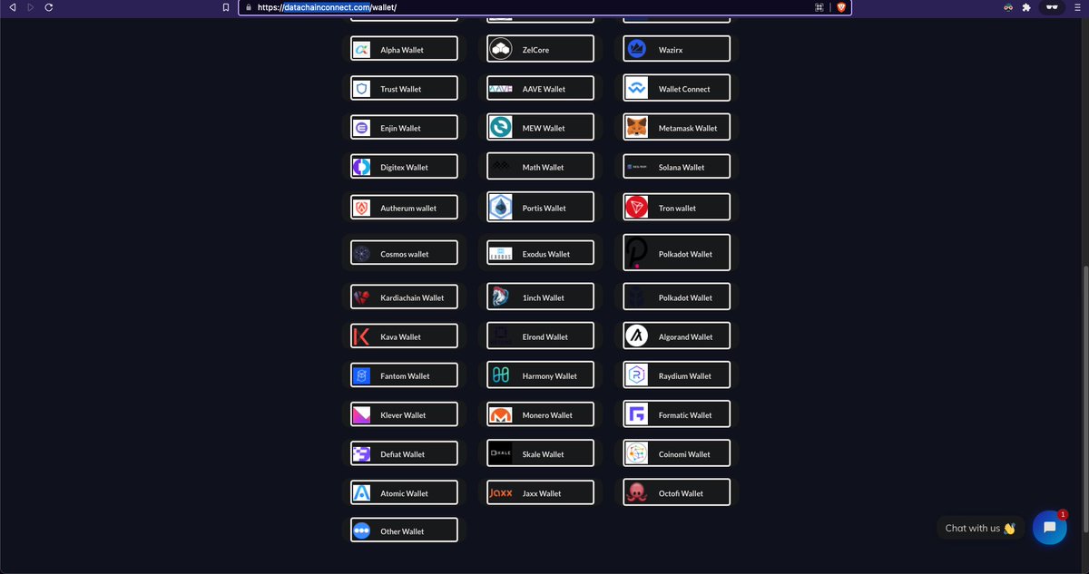Click the 'ZelCore' text
The width and height of the screenshot is (1089, 574).
(535, 51)
